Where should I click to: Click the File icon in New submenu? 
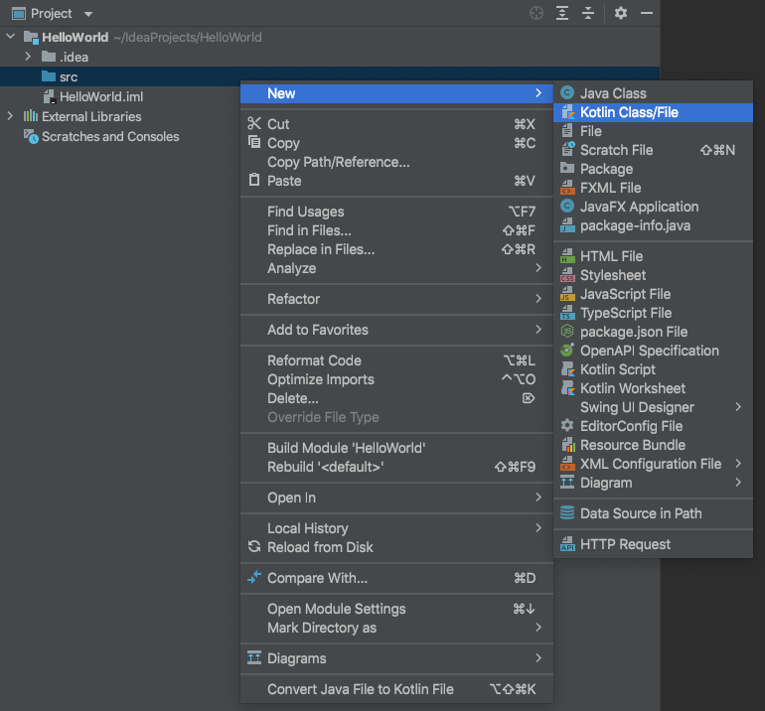coord(567,131)
